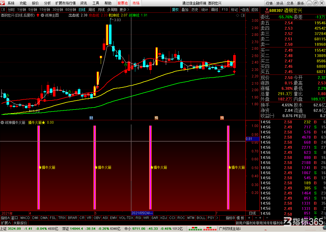Click the red up arrow beside 酒钢宏兴 title
The image size is (326, 232).
tap(38, 15)
